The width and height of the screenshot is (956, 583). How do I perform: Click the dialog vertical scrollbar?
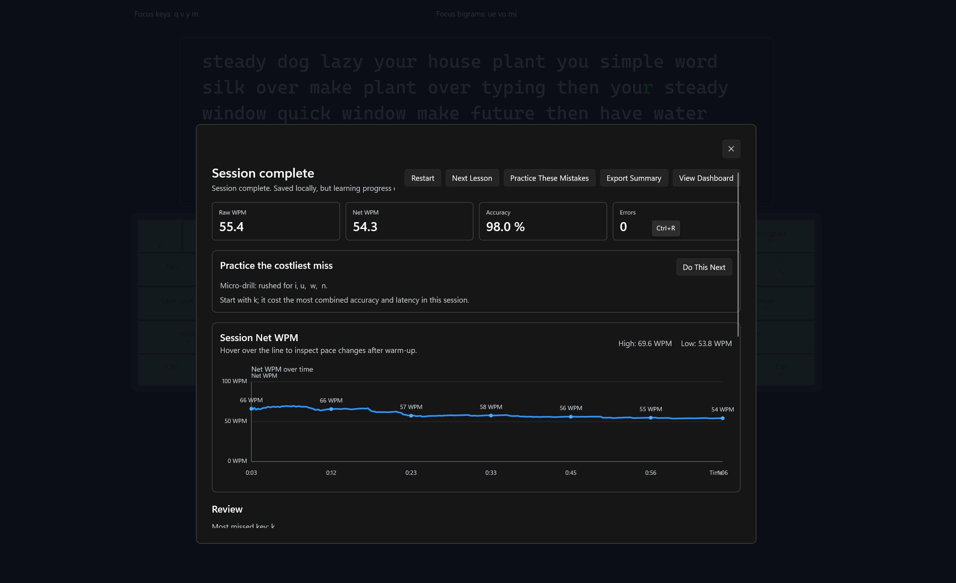point(738,254)
